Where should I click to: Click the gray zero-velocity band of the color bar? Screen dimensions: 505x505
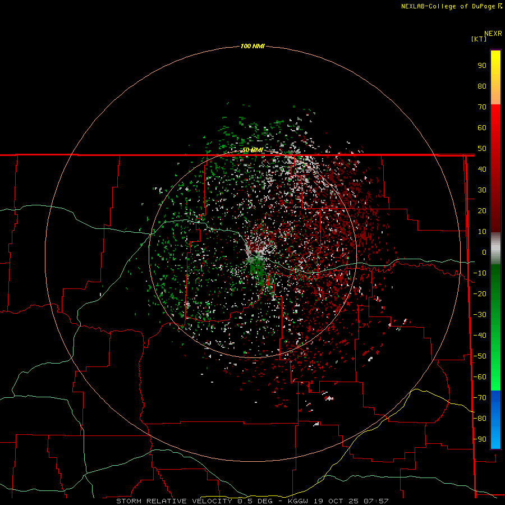click(495, 249)
